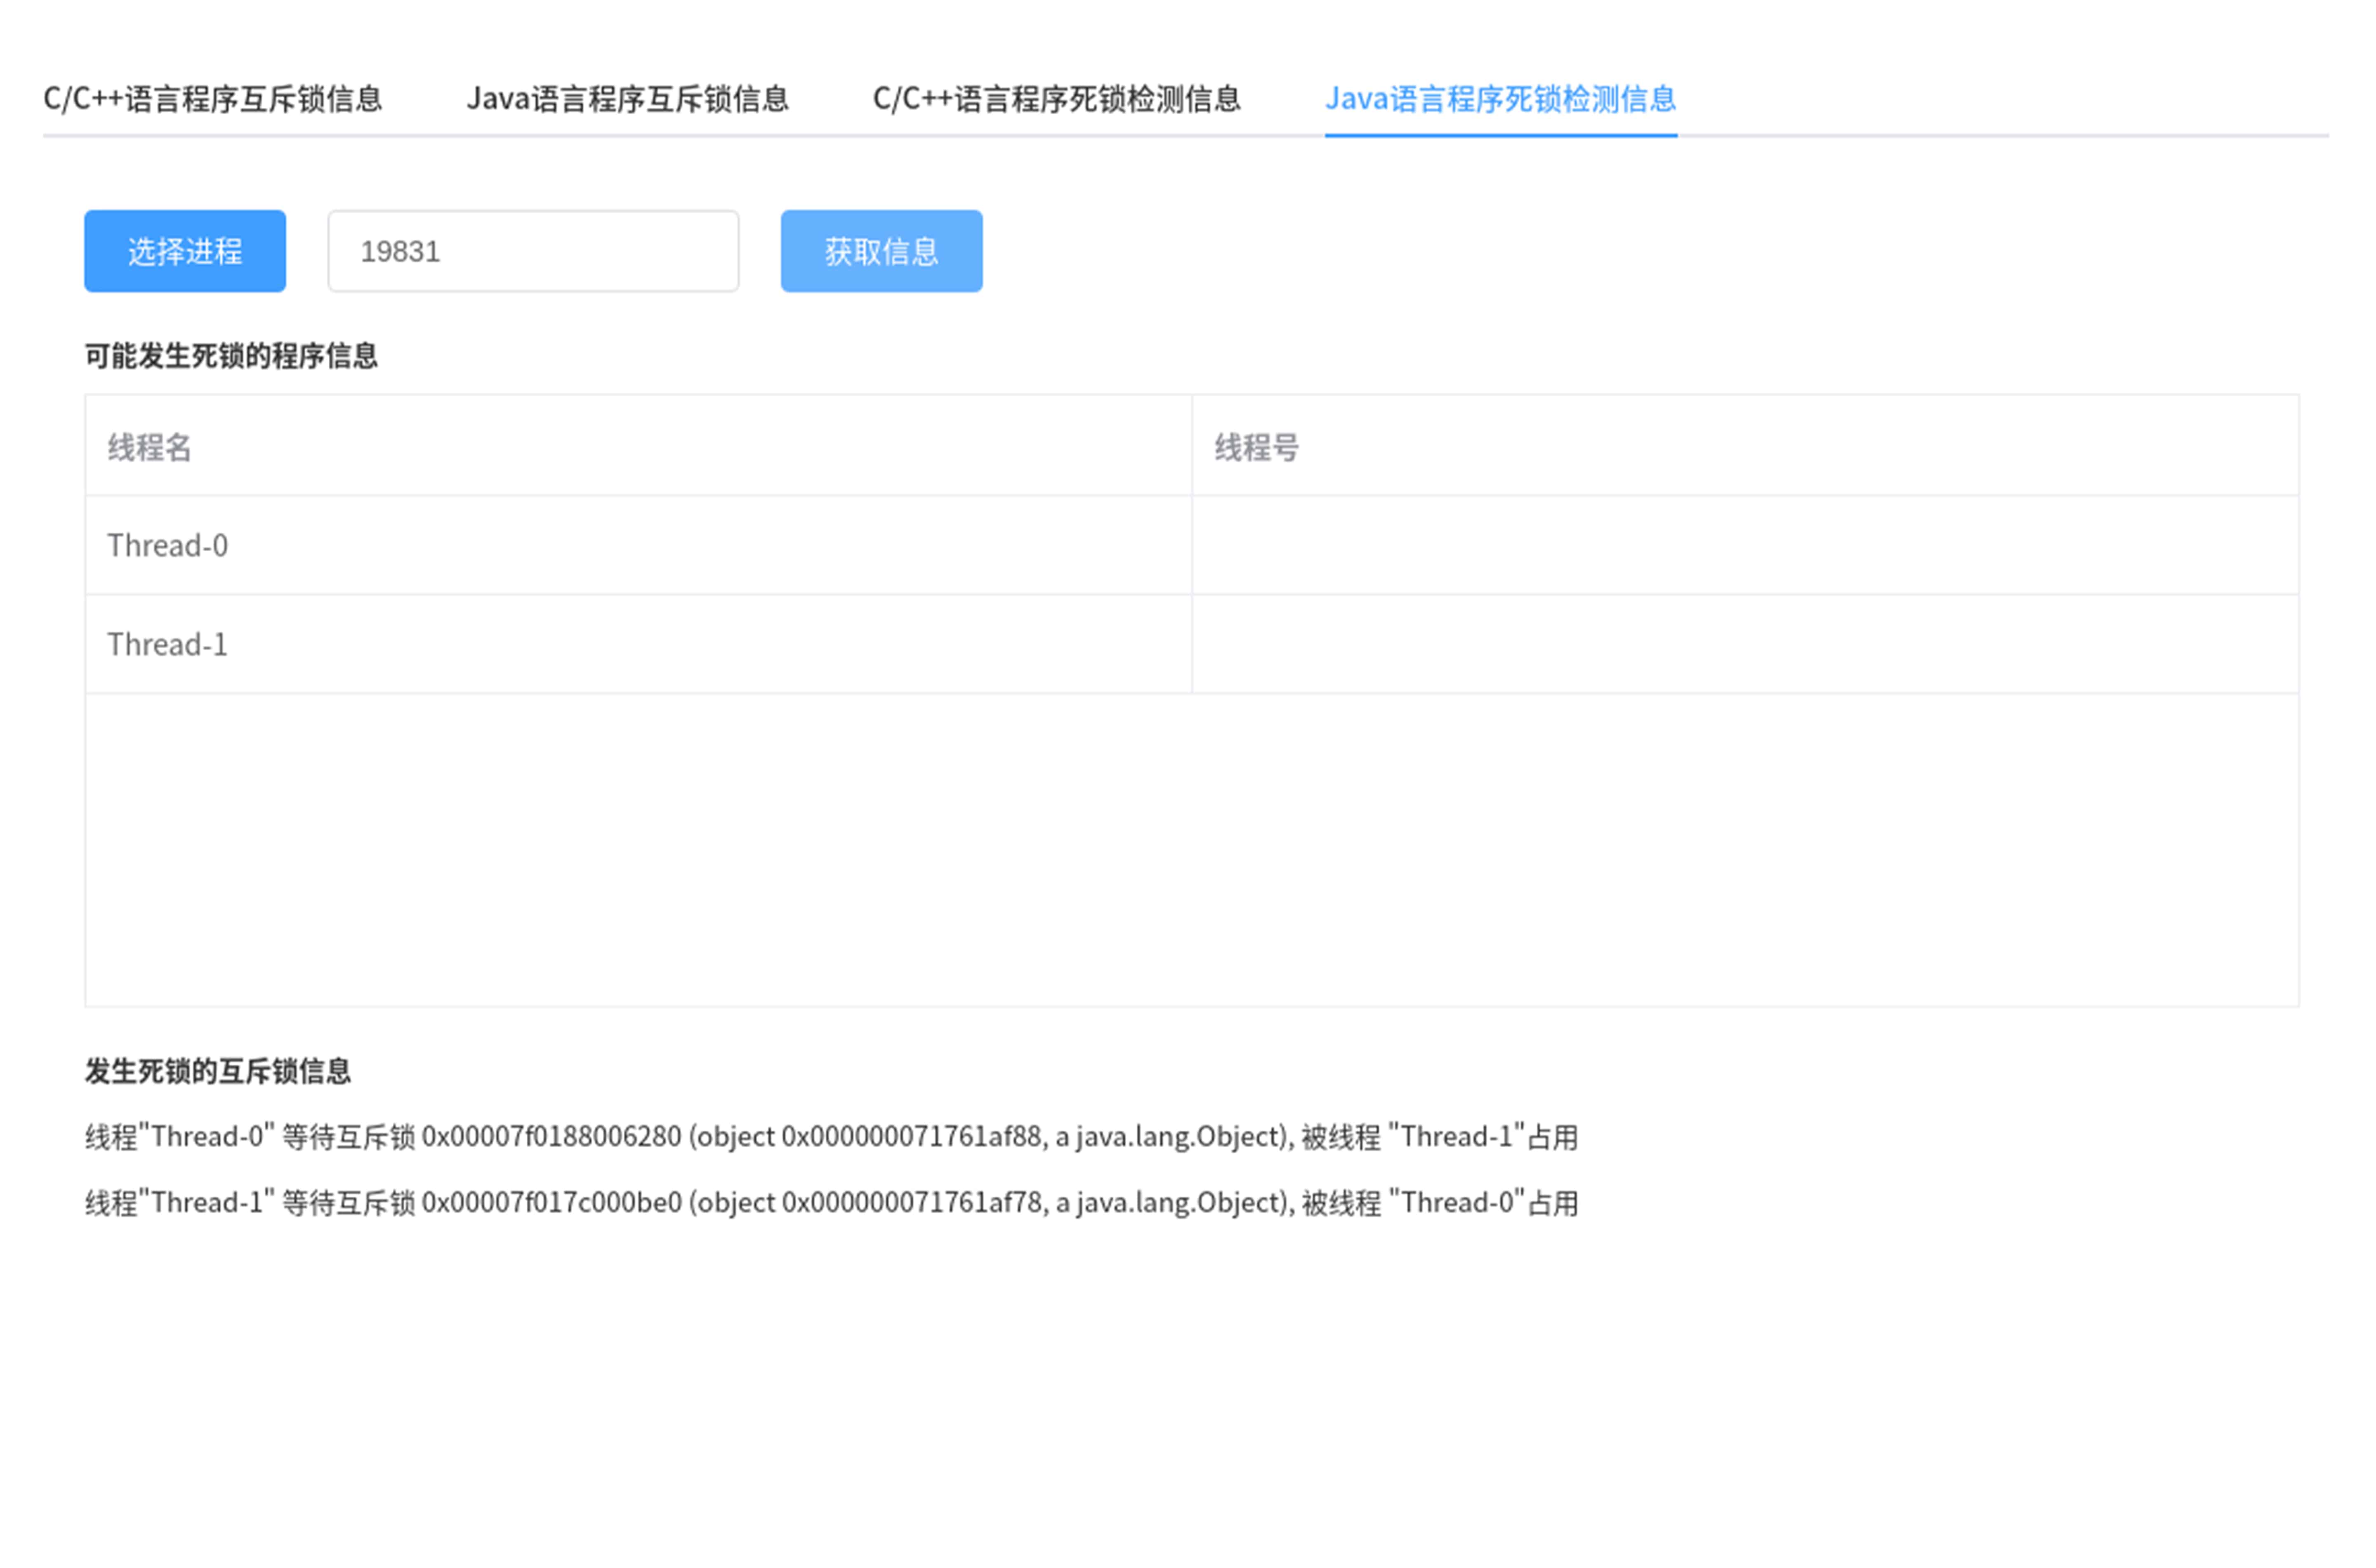The height and width of the screenshot is (1568, 2376).
Task: Click the deadlock line for lock 0x00007f017c000be0
Action: coord(831,1202)
